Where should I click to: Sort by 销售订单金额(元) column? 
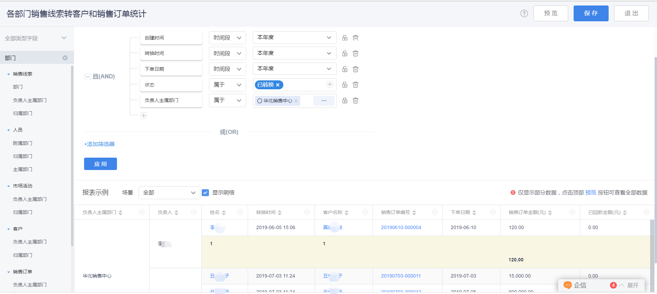(550, 213)
